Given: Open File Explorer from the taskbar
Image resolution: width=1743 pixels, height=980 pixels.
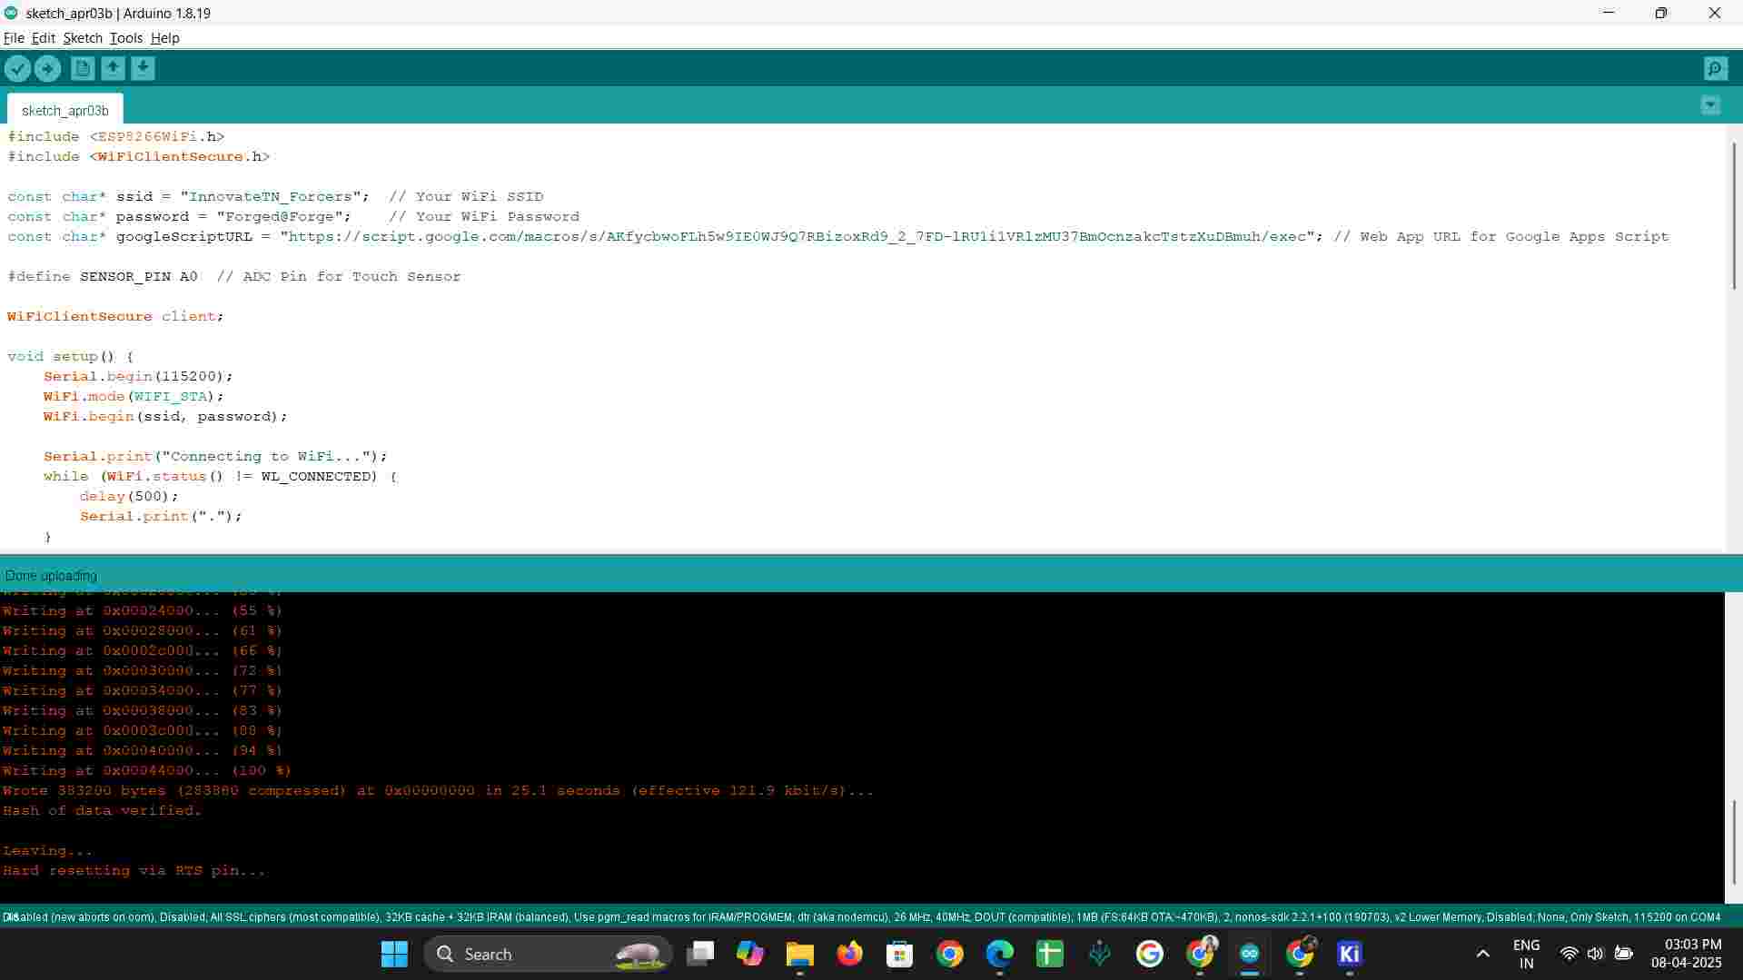Looking at the screenshot, I should [x=800, y=954].
